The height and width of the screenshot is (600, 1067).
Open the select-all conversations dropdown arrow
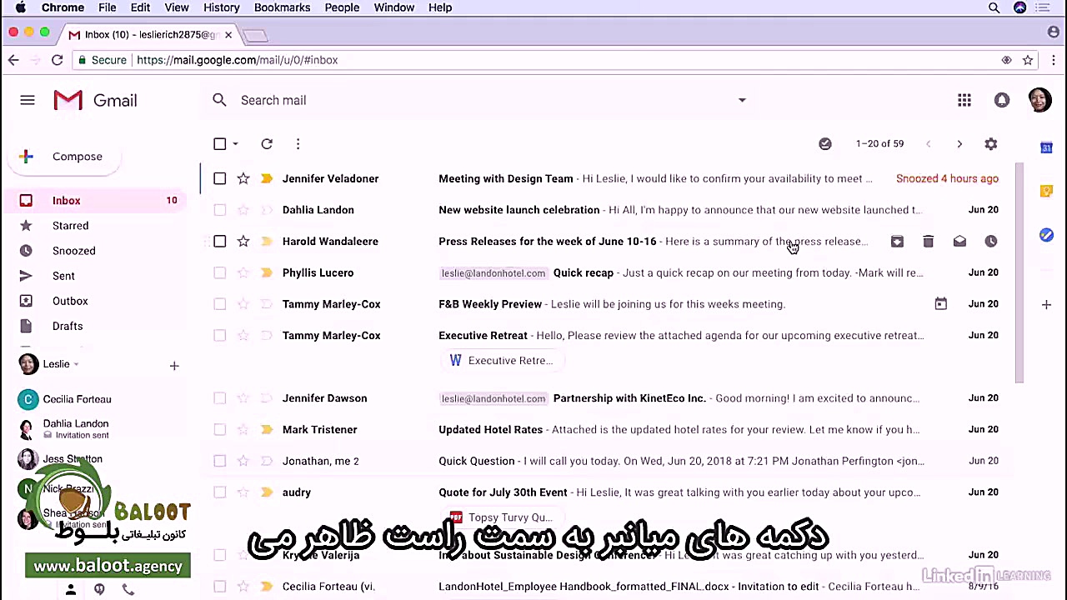tap(234, 143)
